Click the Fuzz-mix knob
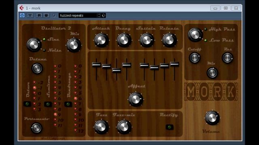This screenshot has height=145, width=259. (x=124, y=127)
